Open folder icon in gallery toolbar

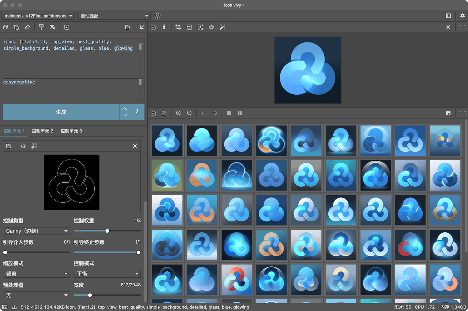[164, 113]
